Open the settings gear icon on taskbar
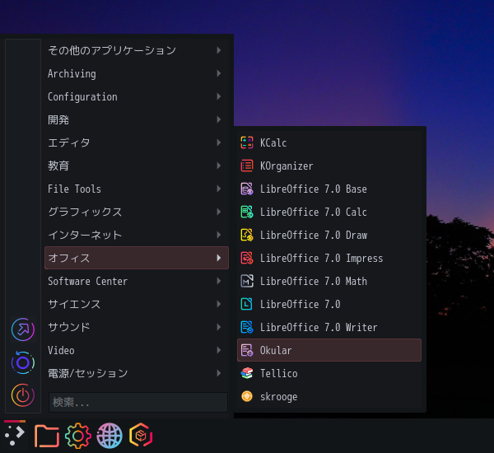494x453 pixels. click(x=78, y=436)
